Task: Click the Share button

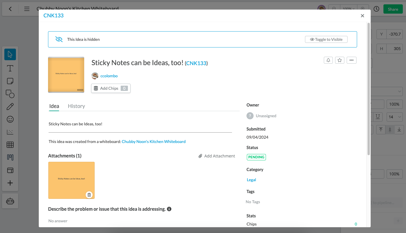Action: (x=393, y=9)
